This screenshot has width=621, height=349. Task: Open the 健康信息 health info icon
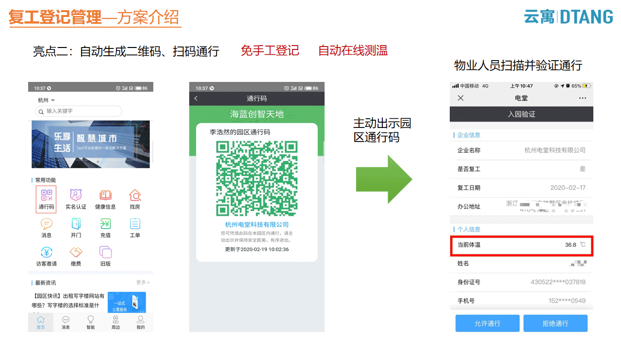pyautogui.click(x=105, y=199)
